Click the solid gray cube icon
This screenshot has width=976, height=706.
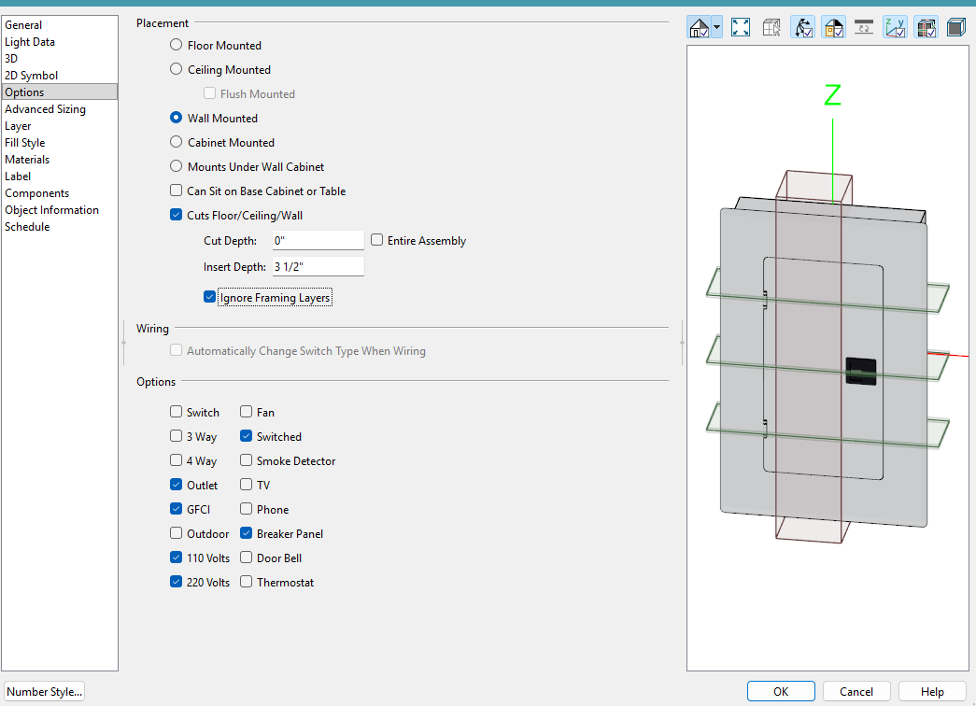pyautogui.click(x=955, y=27)
